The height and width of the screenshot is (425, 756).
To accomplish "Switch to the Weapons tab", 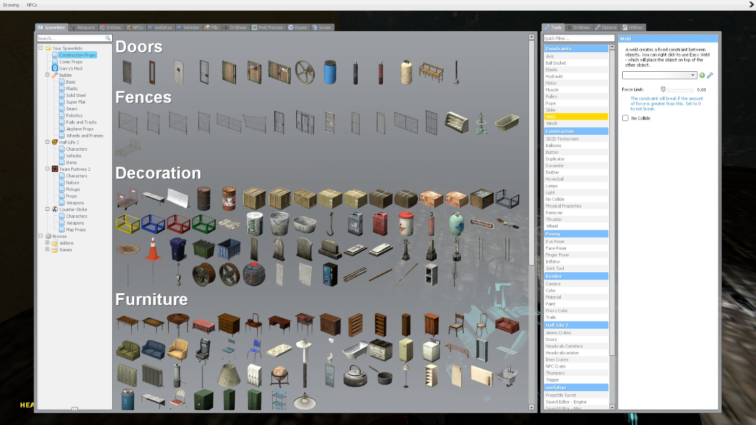I will point(83,27).
